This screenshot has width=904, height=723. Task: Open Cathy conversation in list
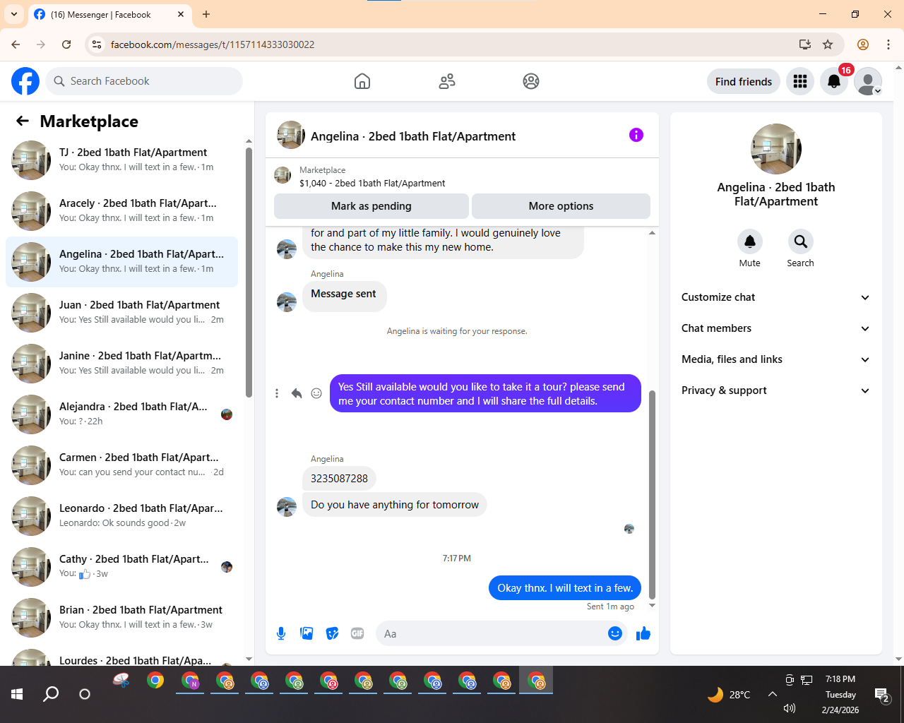122,567
